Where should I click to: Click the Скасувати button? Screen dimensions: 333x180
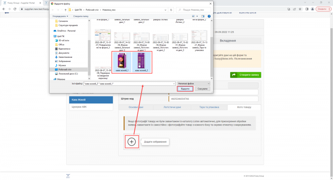pos(202,89)
